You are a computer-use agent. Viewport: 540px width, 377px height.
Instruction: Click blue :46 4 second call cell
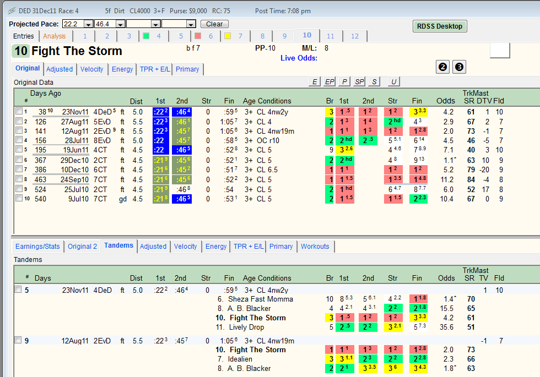tap(182, 112)
